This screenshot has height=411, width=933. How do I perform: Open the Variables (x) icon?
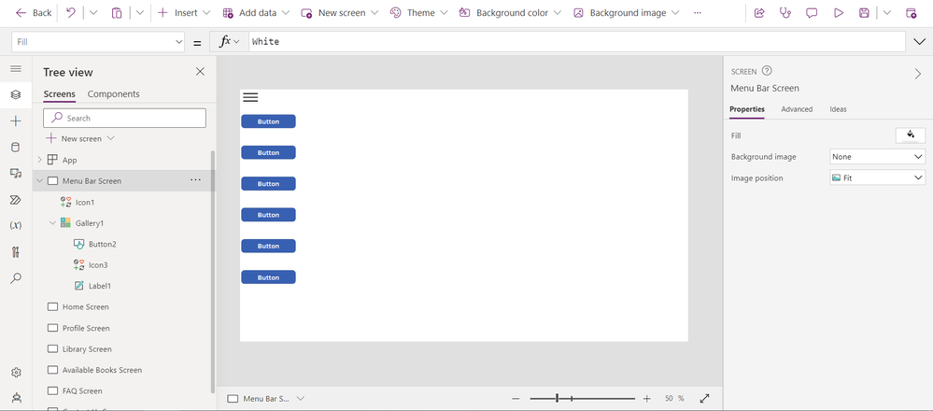coord(16,225)
